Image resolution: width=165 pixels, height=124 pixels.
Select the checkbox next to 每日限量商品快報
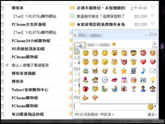pos(2,114)
